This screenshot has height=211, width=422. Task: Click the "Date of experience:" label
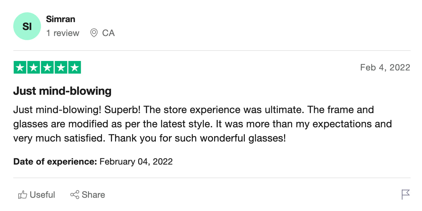pyautogui.click(x=55, y=162)
